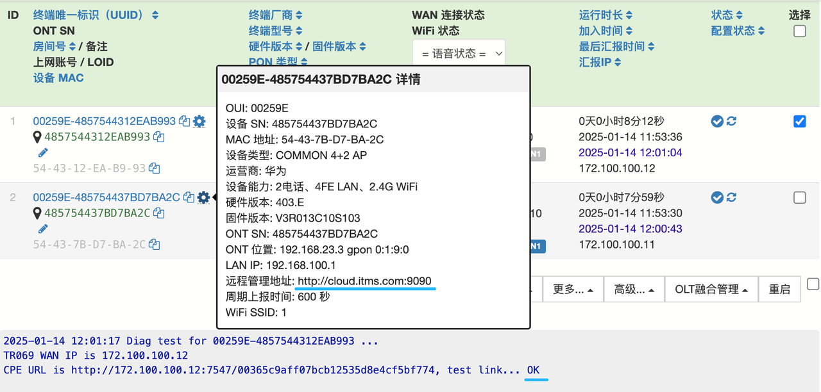Click status check circle icon in second row
The height and width of the screenshot is (392, 821).
point(717,197)
